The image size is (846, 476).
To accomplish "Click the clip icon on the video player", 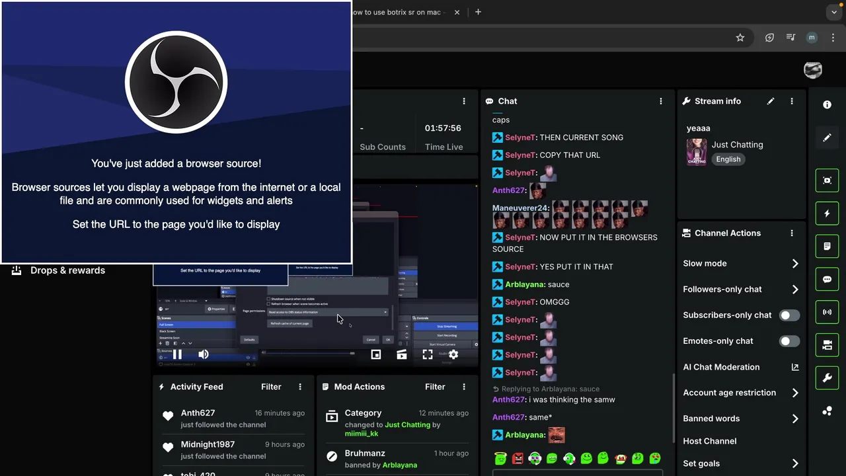I will pyautogui.click(x=402, y=354).
